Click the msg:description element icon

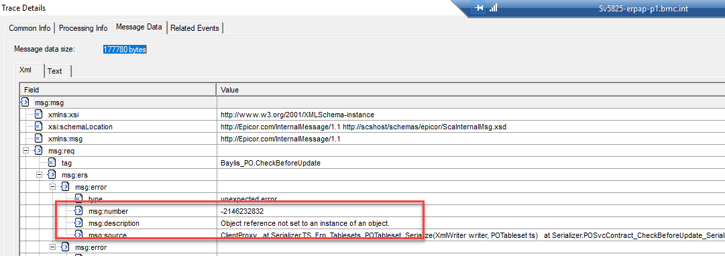coord(78,222)
